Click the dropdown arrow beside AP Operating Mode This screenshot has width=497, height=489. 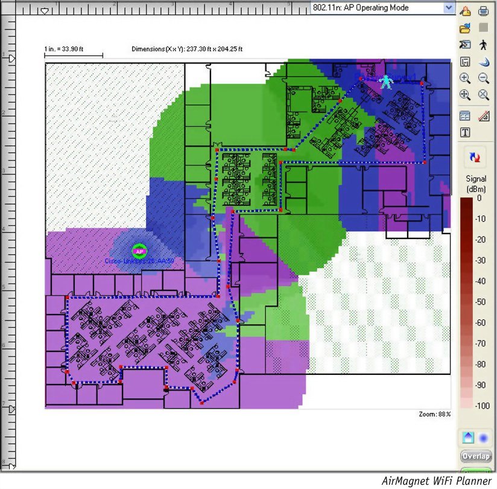[x=448, y=8]
